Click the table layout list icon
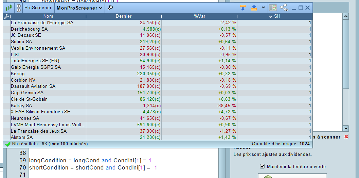Viewport: 359px width, 178px height. coord(273,8)
